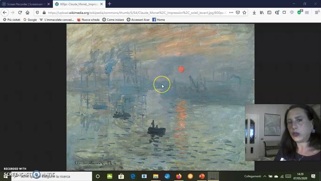
Task: Open the Wi-Fi network tray icon
Action: pos(282,176)
